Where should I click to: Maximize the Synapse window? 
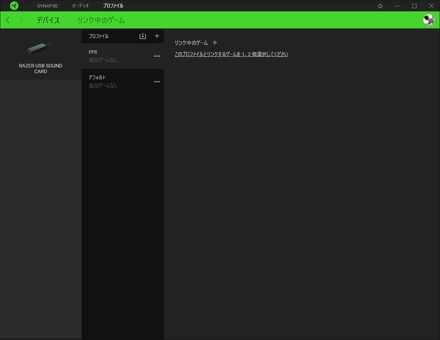414,6
